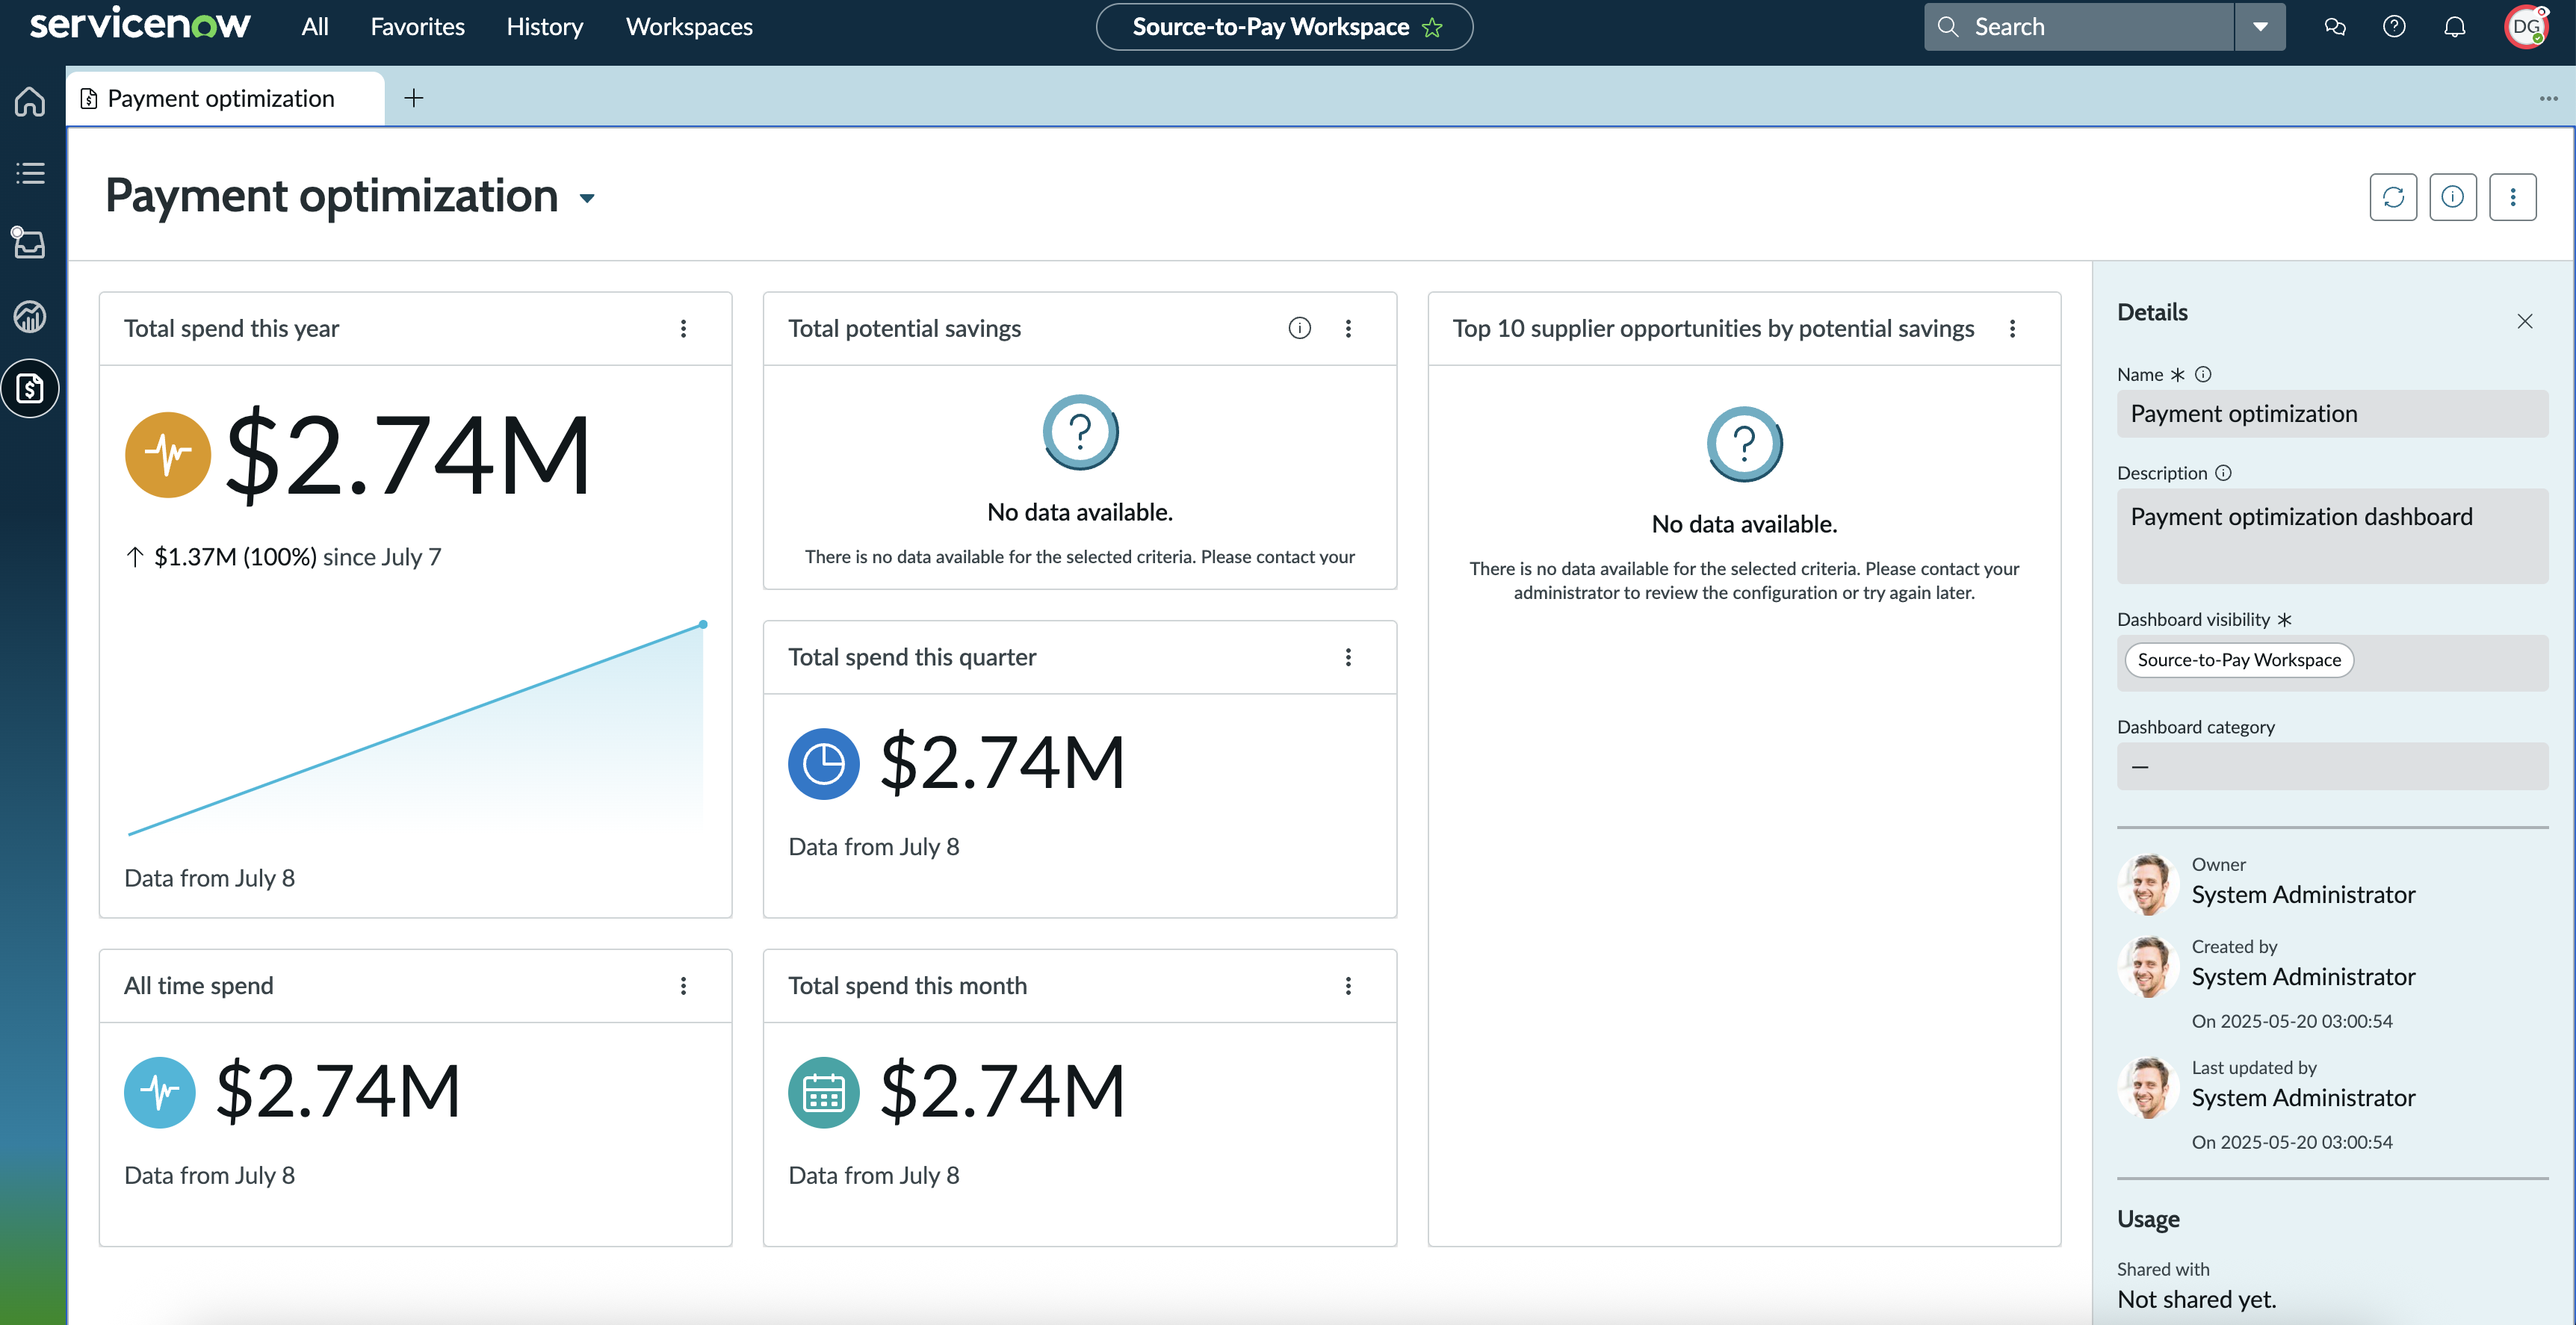The image size is (2576, 1325).
Task: Click the orange pulse icon in Total spend this year
Action: click(168, 455)
